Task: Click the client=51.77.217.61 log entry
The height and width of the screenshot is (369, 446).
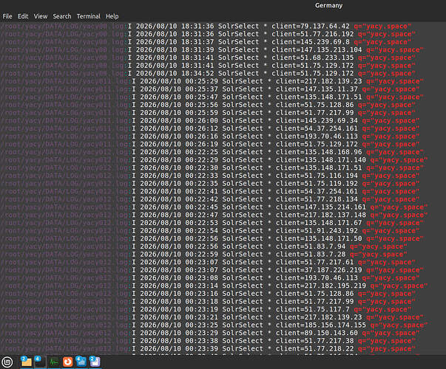Action: [x=314, y=262]
